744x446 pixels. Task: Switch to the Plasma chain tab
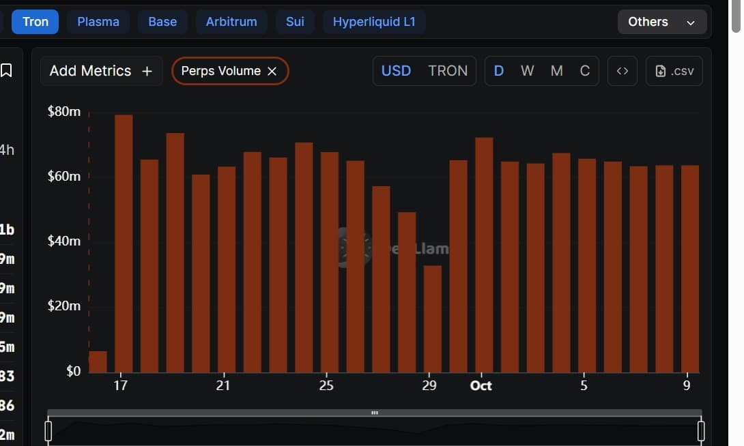[x=98, y=21]
